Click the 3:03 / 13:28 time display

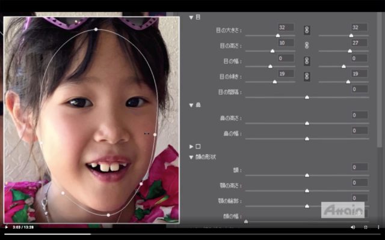point(23,227)
